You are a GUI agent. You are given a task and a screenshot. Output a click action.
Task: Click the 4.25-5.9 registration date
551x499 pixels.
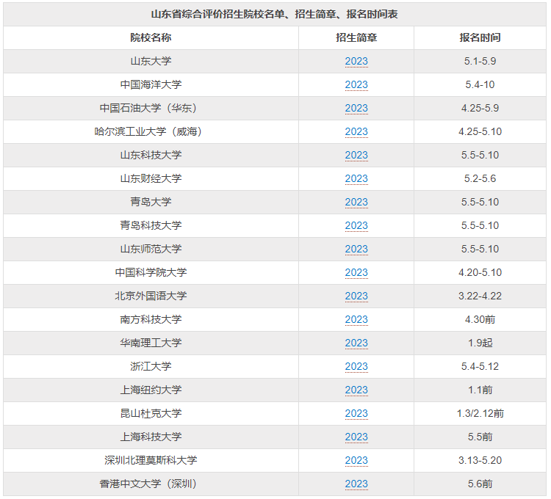coord(480,108)
